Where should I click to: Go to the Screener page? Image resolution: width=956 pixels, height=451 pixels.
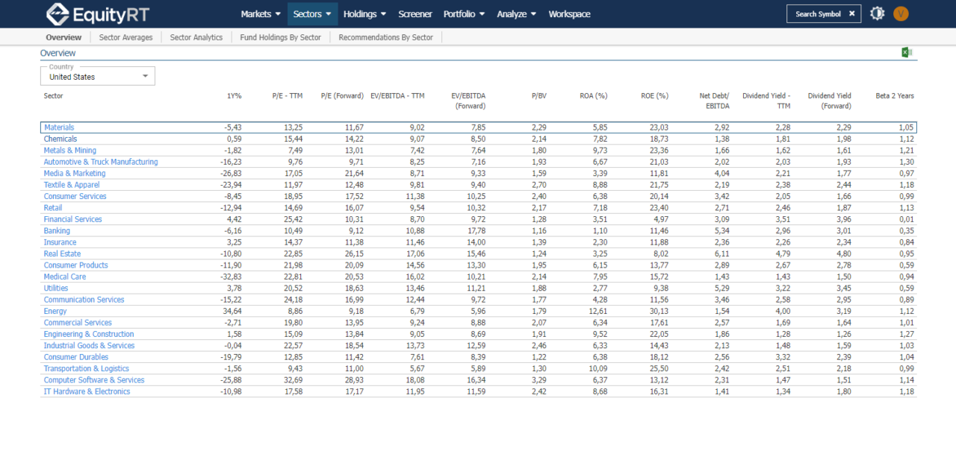[415, 14]
